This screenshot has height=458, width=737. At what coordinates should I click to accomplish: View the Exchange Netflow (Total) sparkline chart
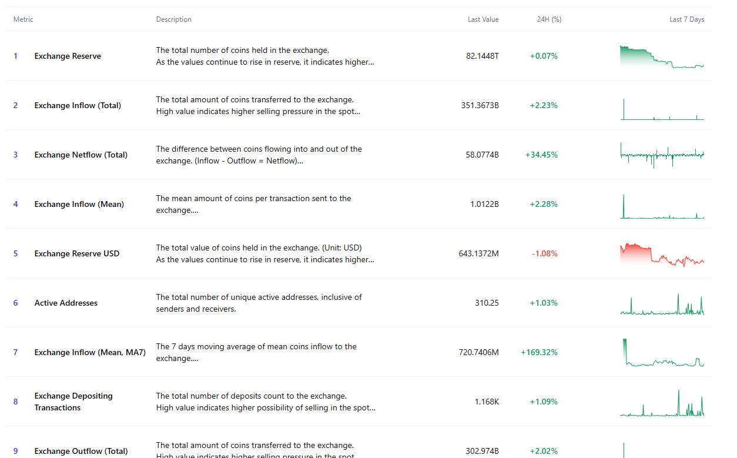click(662, 155)
